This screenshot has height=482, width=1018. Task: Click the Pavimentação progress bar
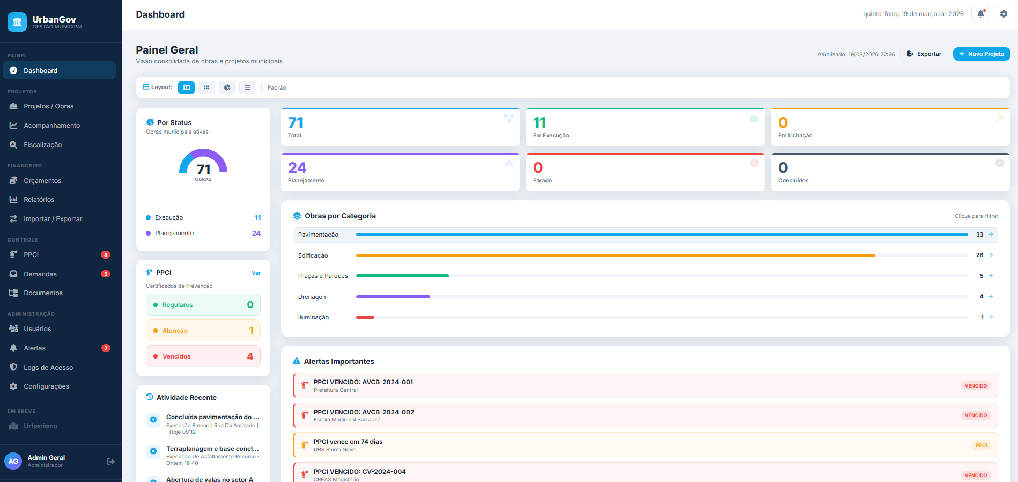point(662,235)
